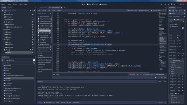Open inspector history list
This screenshot has width=187, height=105.
[x=184, y=11]
